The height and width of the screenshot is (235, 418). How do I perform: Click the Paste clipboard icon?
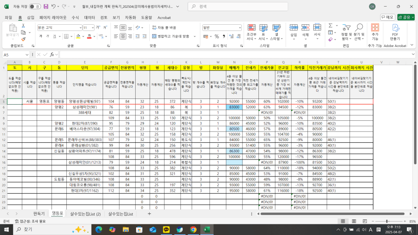point(12,28)
